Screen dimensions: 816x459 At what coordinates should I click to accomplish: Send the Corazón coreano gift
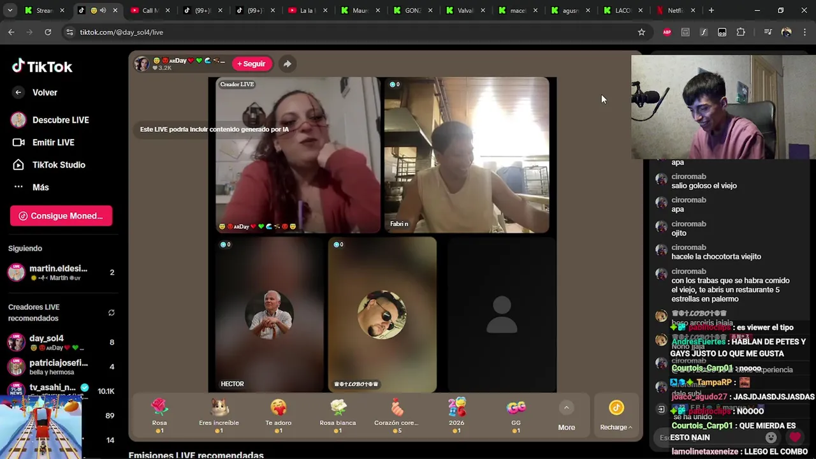tap(397, 416)
